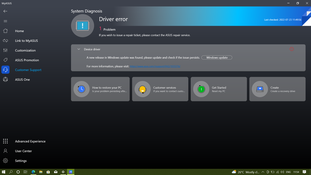Click the Link to MyASUS chain icon

[5, 41]
